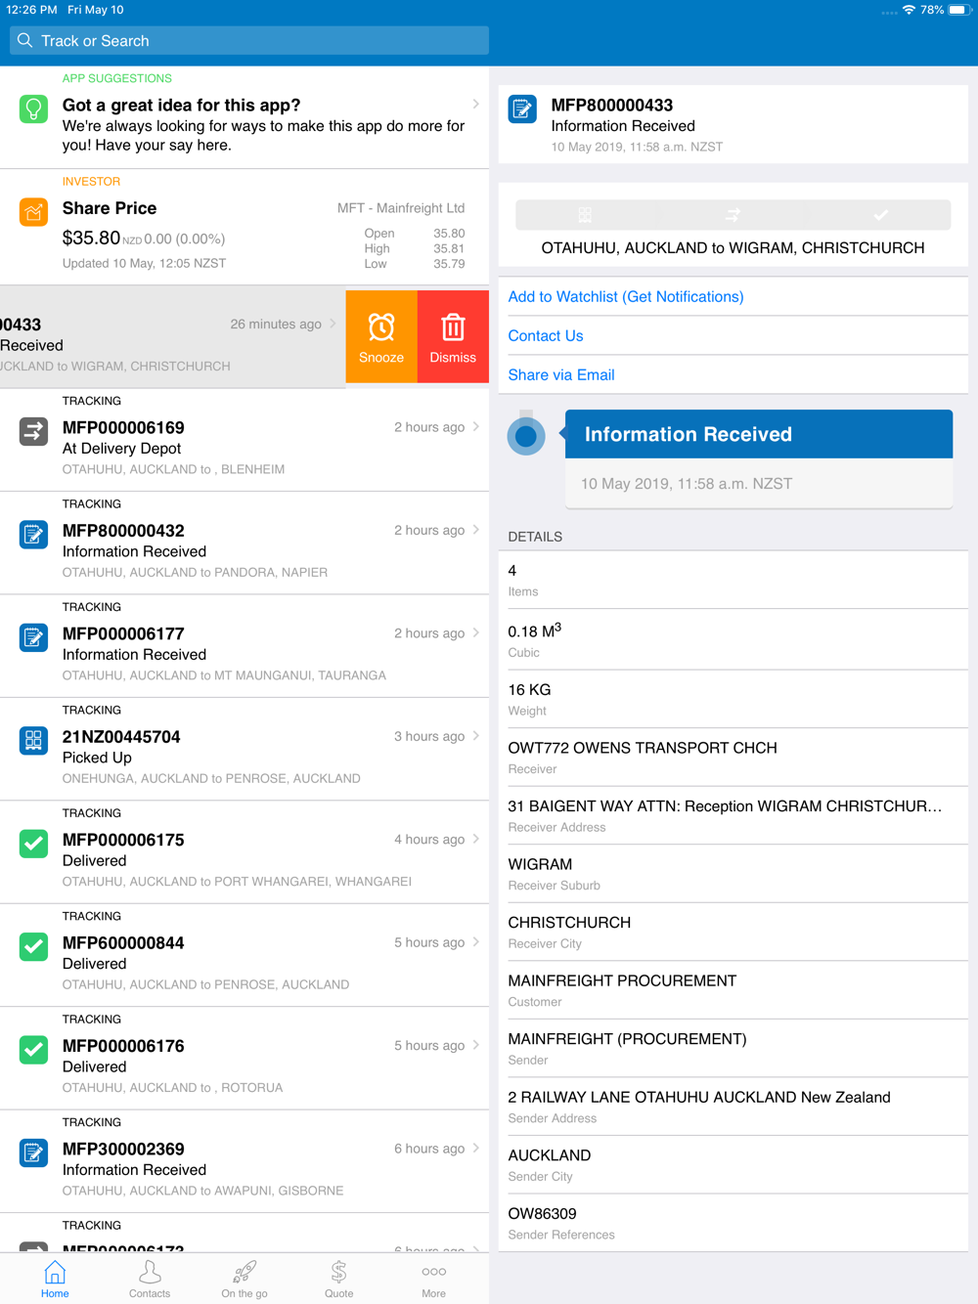Select the picked-up stage in progress bar

pyautogui.click(x=585, y=214)
